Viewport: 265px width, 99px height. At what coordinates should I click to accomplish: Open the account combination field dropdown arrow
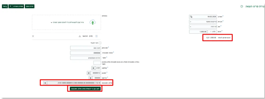45,83
